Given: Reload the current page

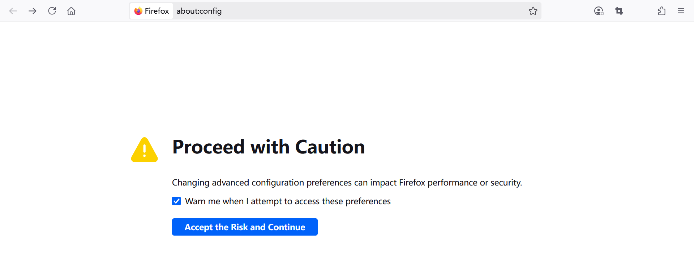Looking at the screenshot, I should tap(52, 11).
